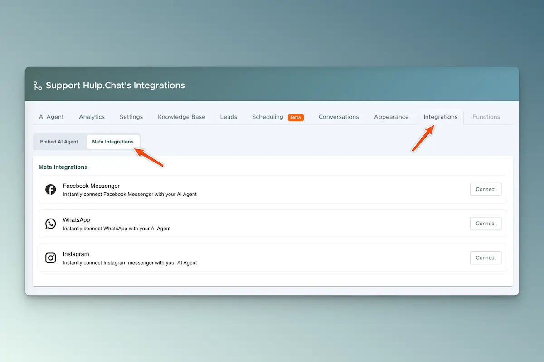Switch to Embed AI Agent sub-tab
The image size is (544, 362).
[x=59, y=142]
